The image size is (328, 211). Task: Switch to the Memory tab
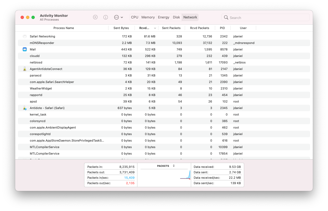coord(148,17)
